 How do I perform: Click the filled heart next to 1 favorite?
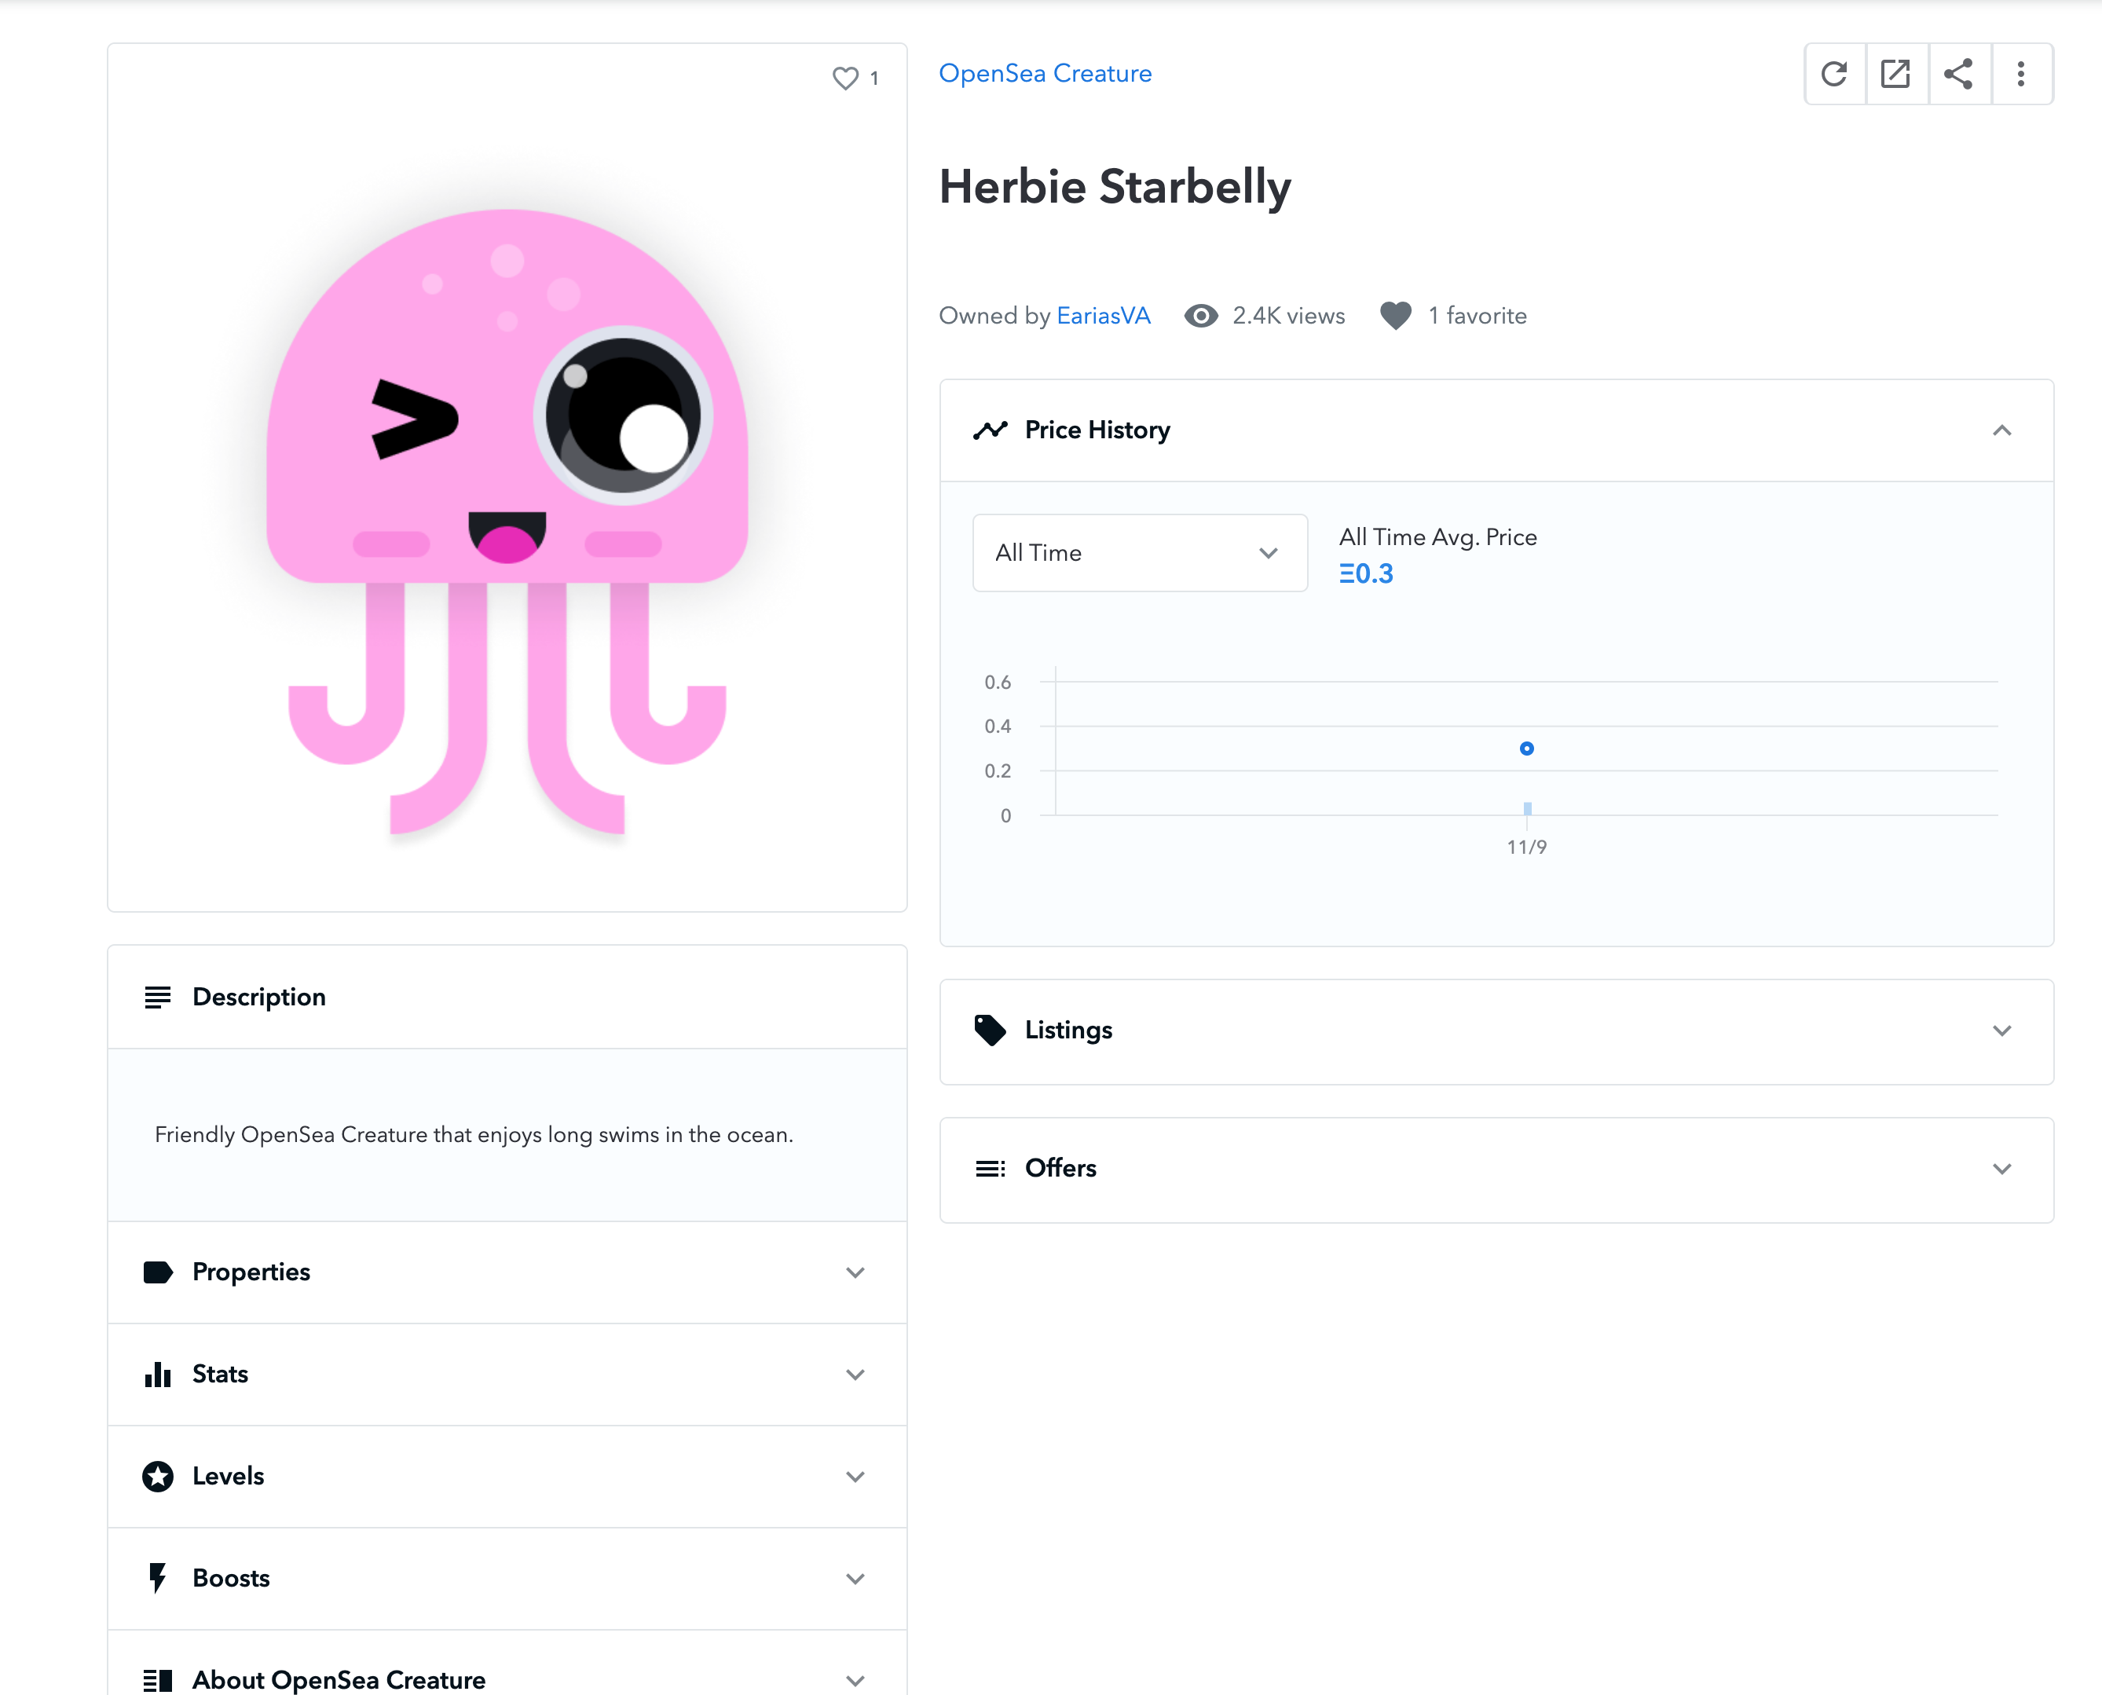click(x=1395, y=316)
